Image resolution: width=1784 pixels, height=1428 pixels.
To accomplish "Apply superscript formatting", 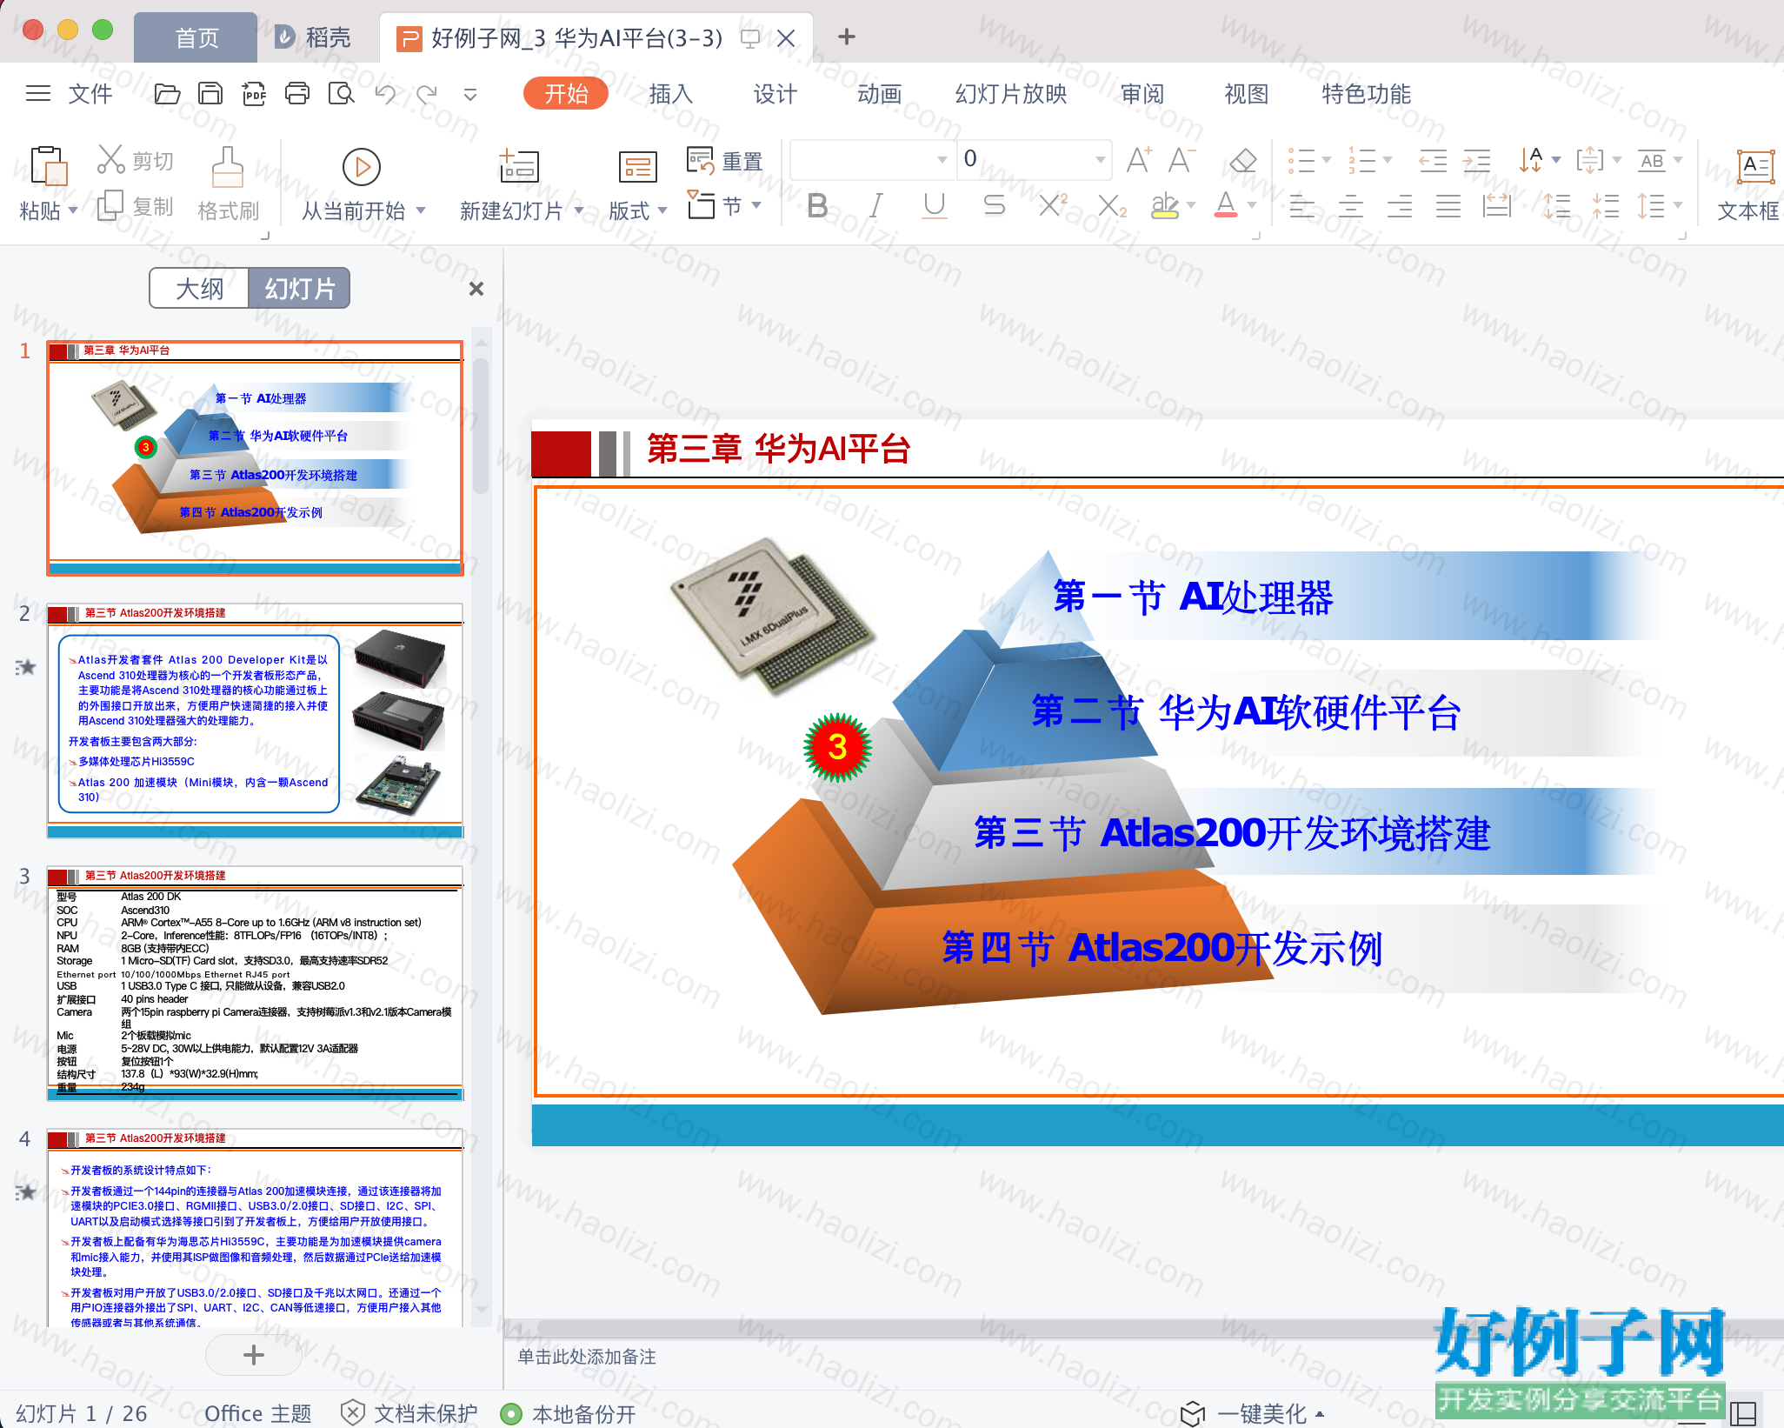I will pyautogui.click(x=1054, y=205).
